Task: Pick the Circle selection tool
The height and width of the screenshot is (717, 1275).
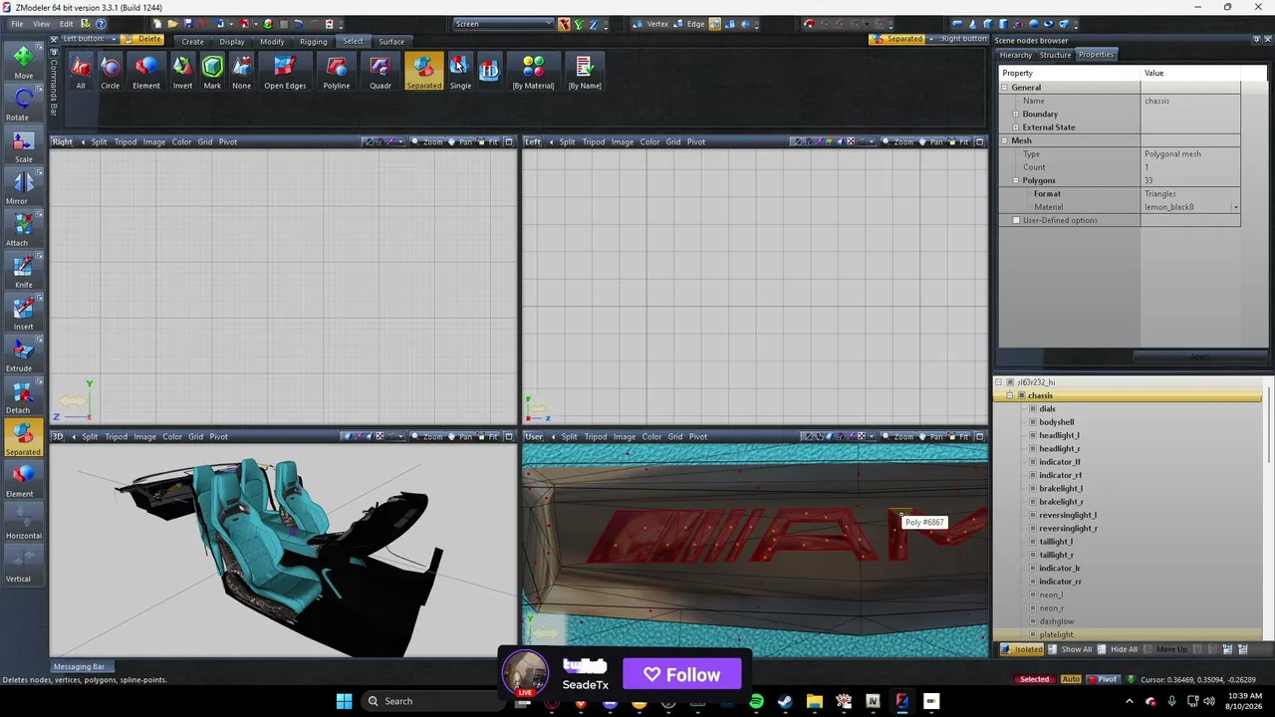Action: (110, 72)
